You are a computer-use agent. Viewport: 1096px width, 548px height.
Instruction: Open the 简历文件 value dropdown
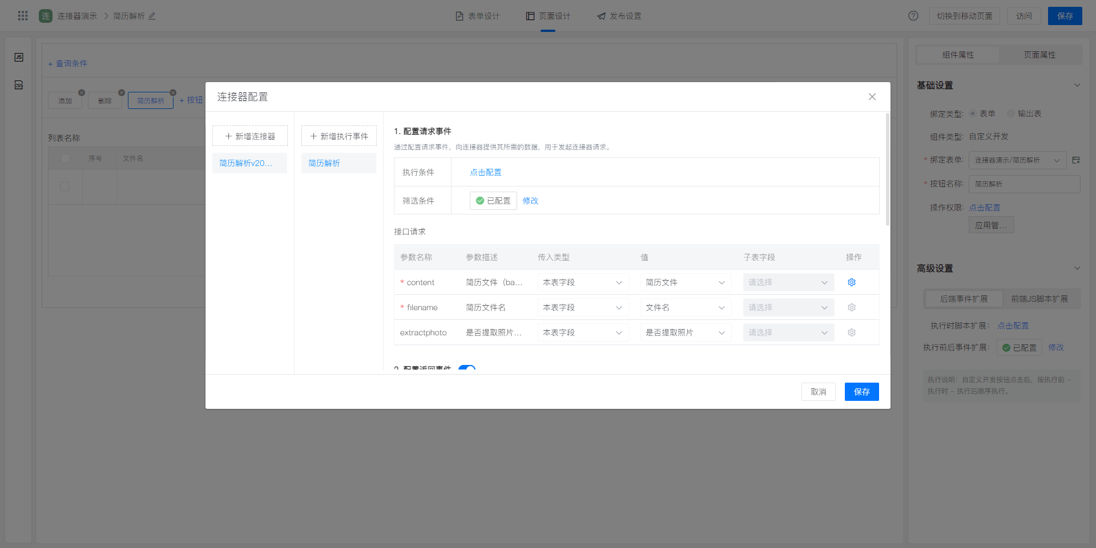686,282
